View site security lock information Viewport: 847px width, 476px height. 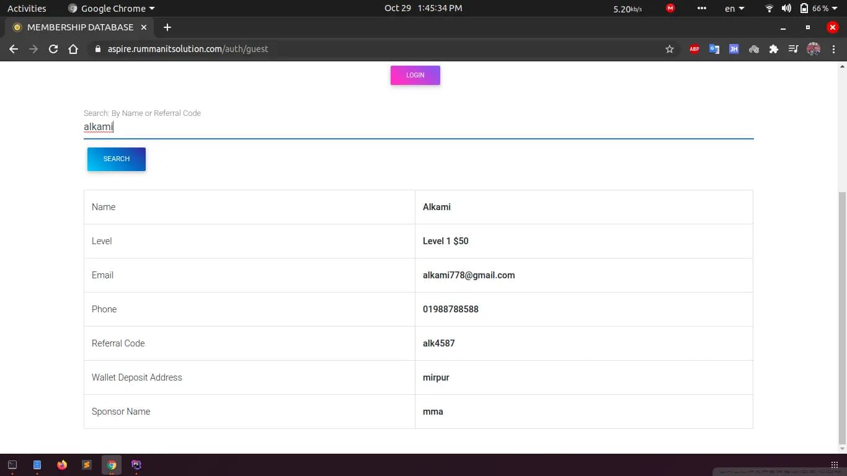[98, 49]
